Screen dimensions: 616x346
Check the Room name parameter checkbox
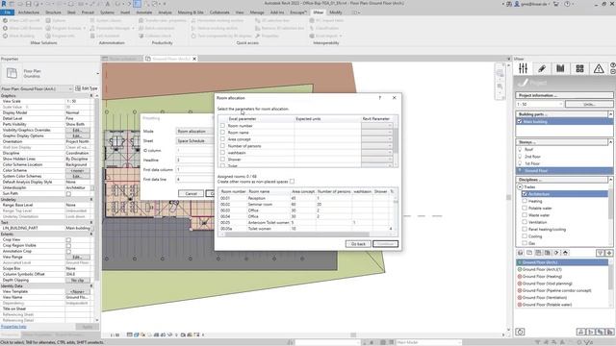click(222, 133)
